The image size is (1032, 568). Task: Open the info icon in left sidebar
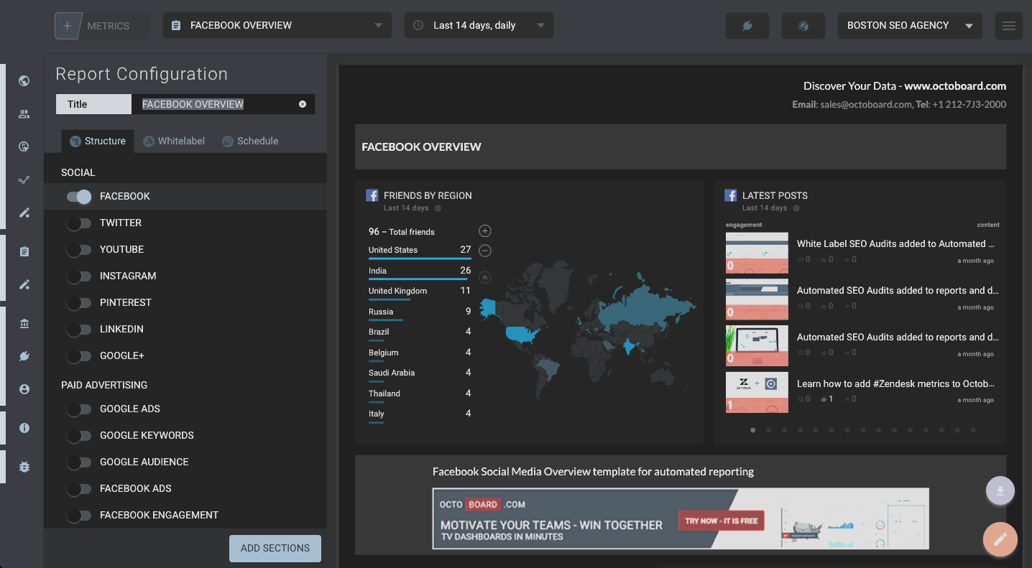(x=24, y=428)
